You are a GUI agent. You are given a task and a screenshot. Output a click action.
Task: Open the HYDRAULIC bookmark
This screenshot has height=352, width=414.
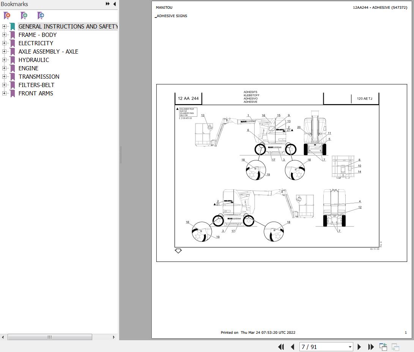pyautogui.click(x=34, y=60)
